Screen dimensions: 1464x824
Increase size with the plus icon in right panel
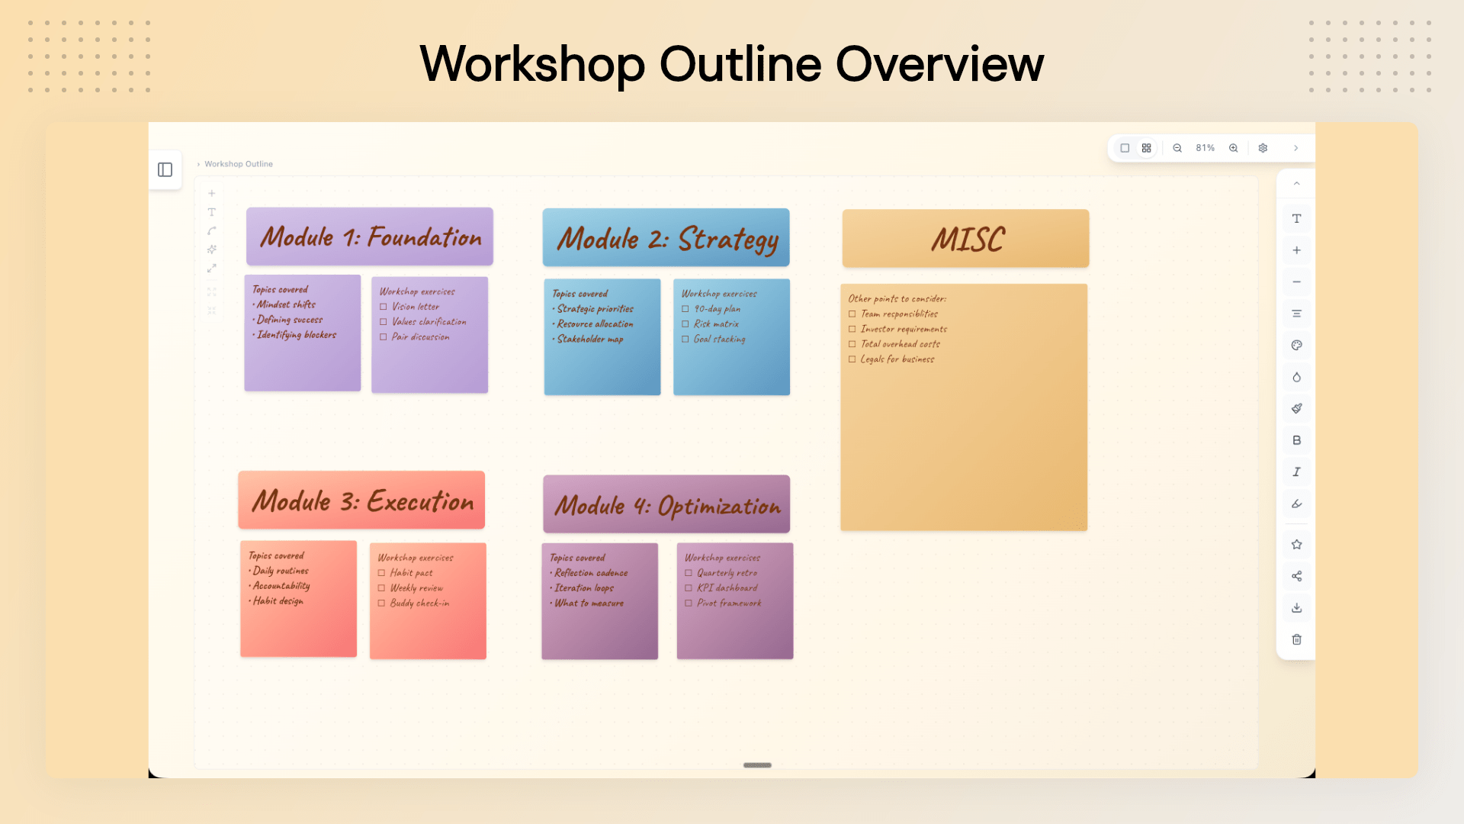pos(1296,250)
